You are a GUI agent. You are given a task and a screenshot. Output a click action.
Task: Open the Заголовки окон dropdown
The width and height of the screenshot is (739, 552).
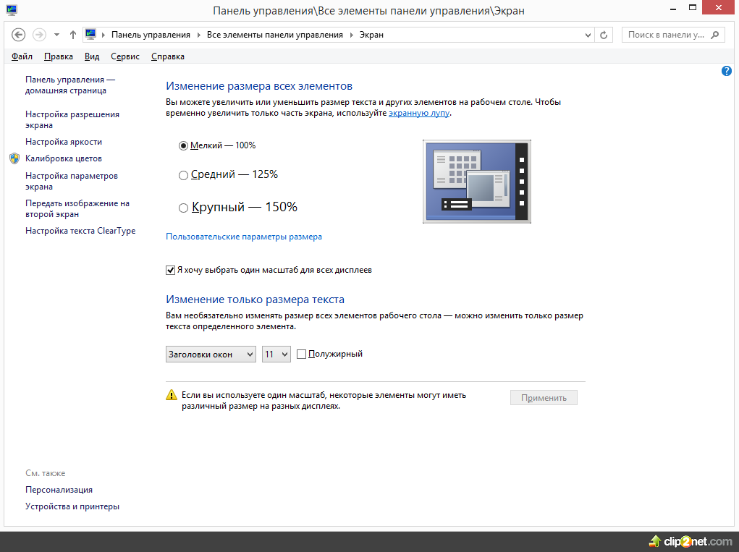click(211, 354)
